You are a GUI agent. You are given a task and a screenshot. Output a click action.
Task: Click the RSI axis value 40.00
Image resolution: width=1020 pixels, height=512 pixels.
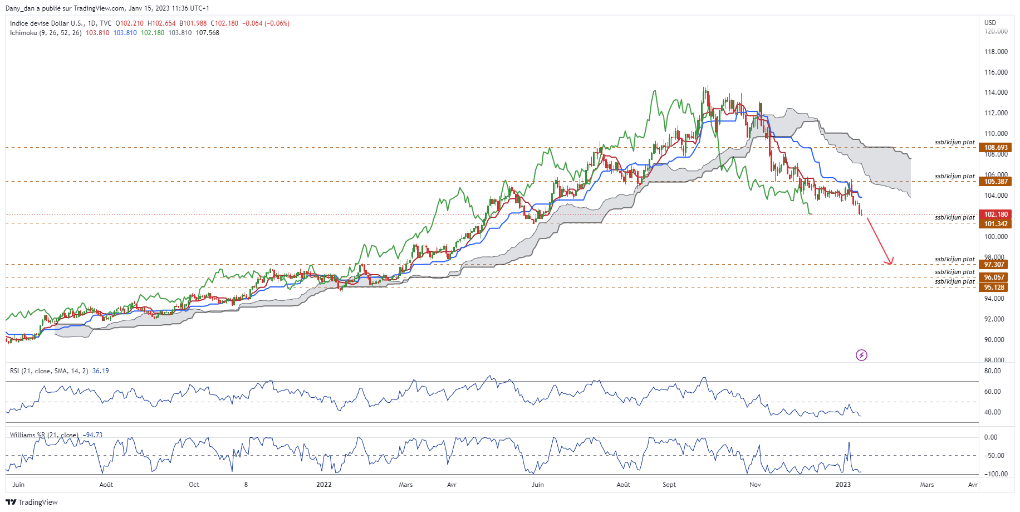point(993,412)
